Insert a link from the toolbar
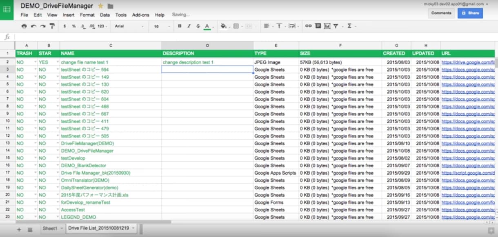The image size is (498, 237). (308, 26)
